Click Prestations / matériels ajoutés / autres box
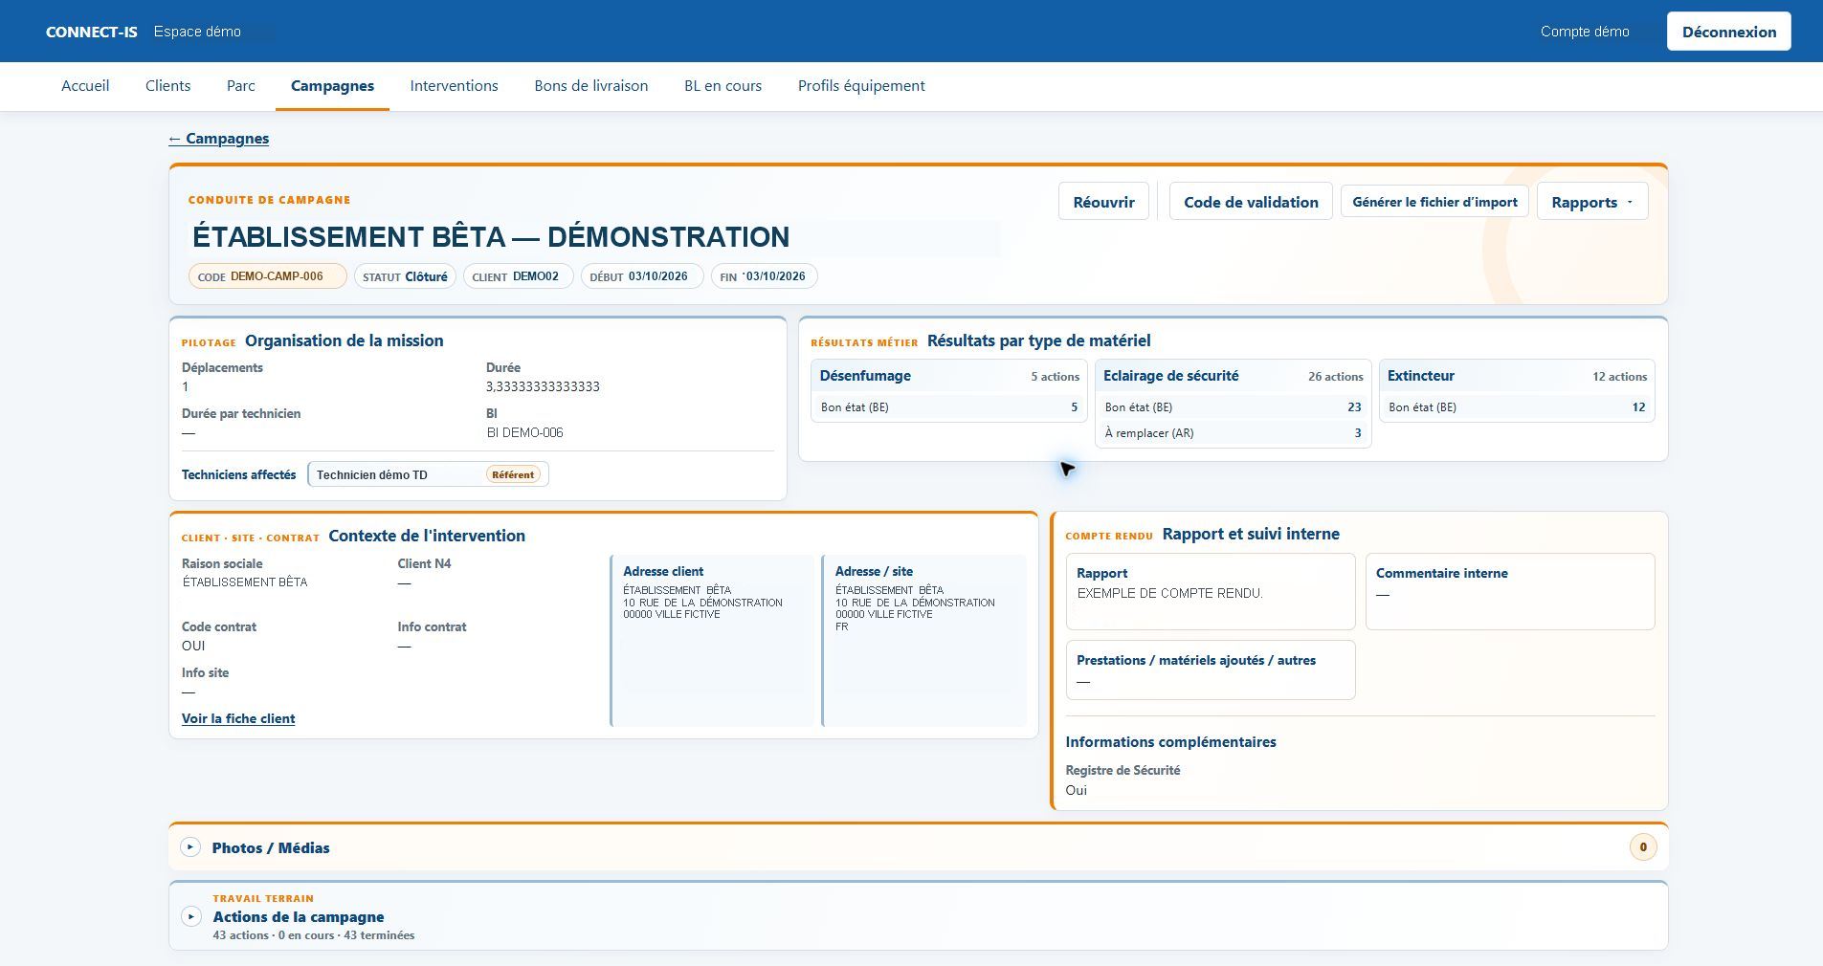The height and width of the screenshot is (966, 1823). 1211,670
